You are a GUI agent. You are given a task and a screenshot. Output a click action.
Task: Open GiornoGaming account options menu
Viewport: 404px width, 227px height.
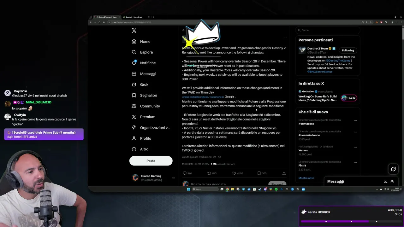[x=173, y=178]
